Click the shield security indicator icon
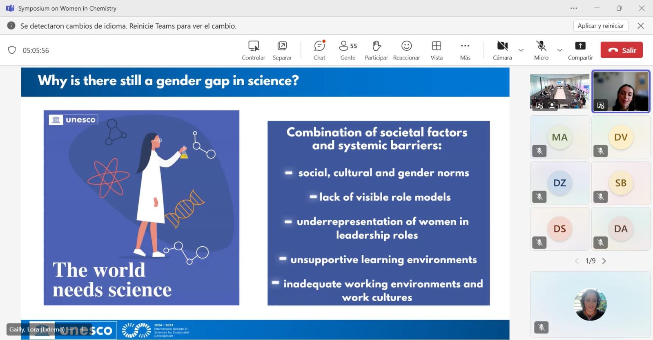Screen dimensions: 653x340 (x=12, y=50)
